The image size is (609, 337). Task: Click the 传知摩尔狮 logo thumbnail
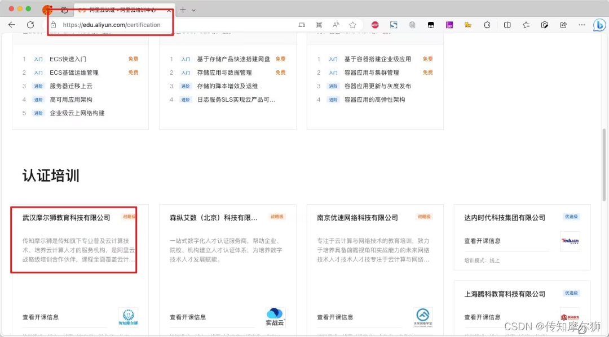click(128, 317)
